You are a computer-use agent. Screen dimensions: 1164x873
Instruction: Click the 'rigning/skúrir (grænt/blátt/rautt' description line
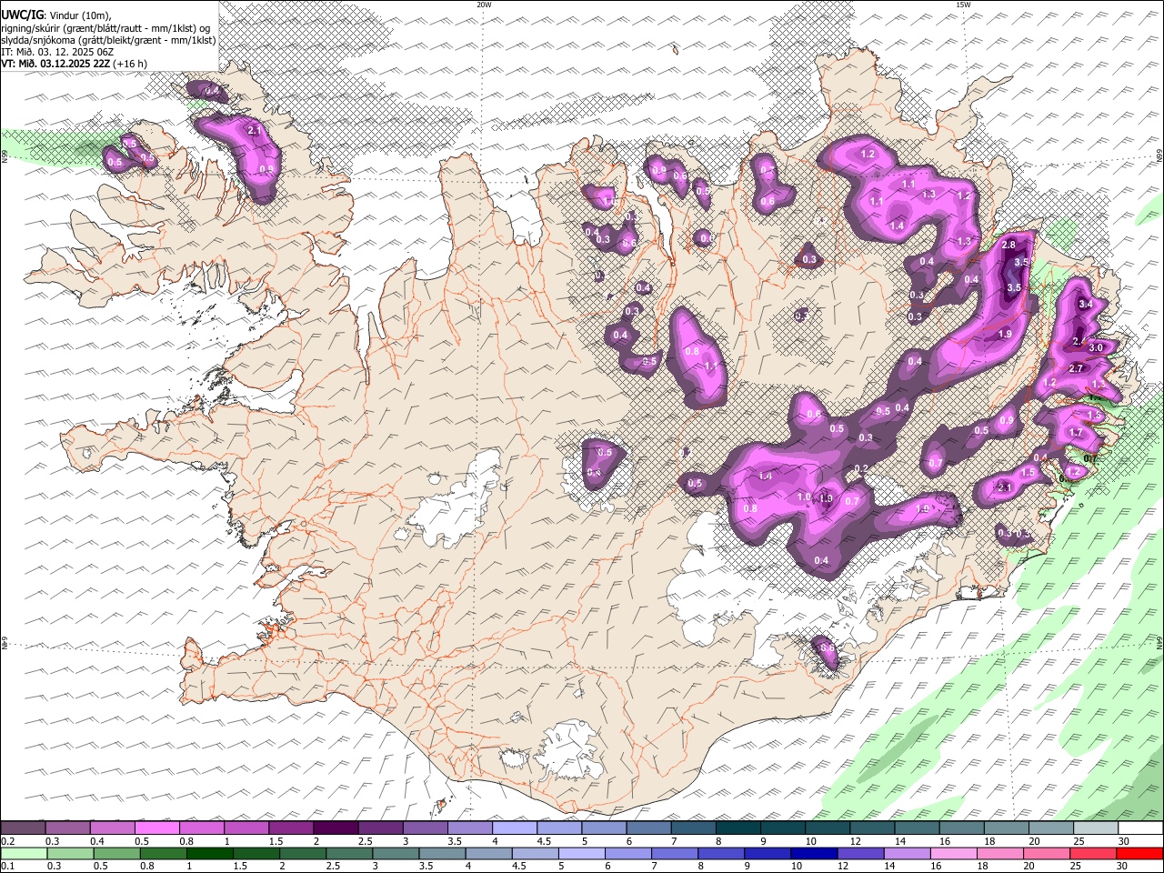pyautogui.click(x=106, y=28)
